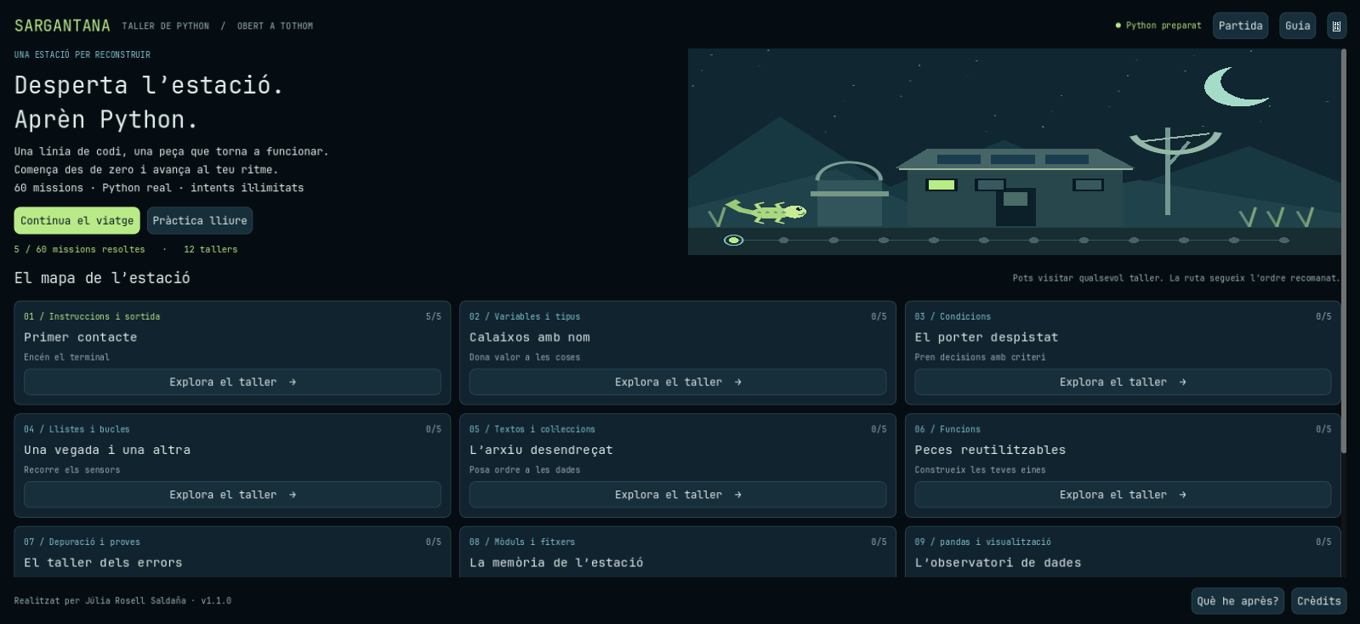Viewport: 1360px width, 624px height.
Task: Click '5 / 60 missions resoltes' text
Action: point(79,249)
